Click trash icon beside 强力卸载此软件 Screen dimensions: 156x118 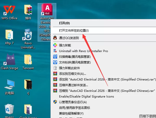[55, 68]
